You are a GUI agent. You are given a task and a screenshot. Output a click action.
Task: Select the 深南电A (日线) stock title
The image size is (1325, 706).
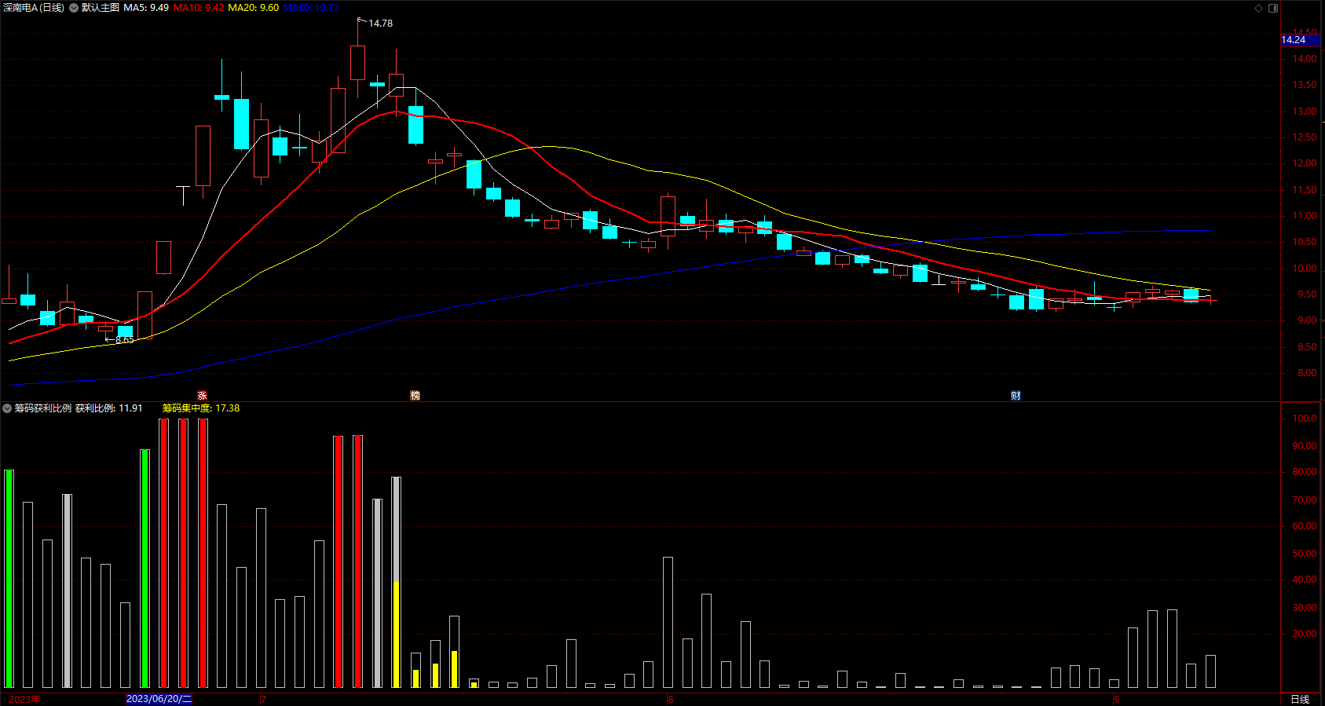[x=34, y=8]
